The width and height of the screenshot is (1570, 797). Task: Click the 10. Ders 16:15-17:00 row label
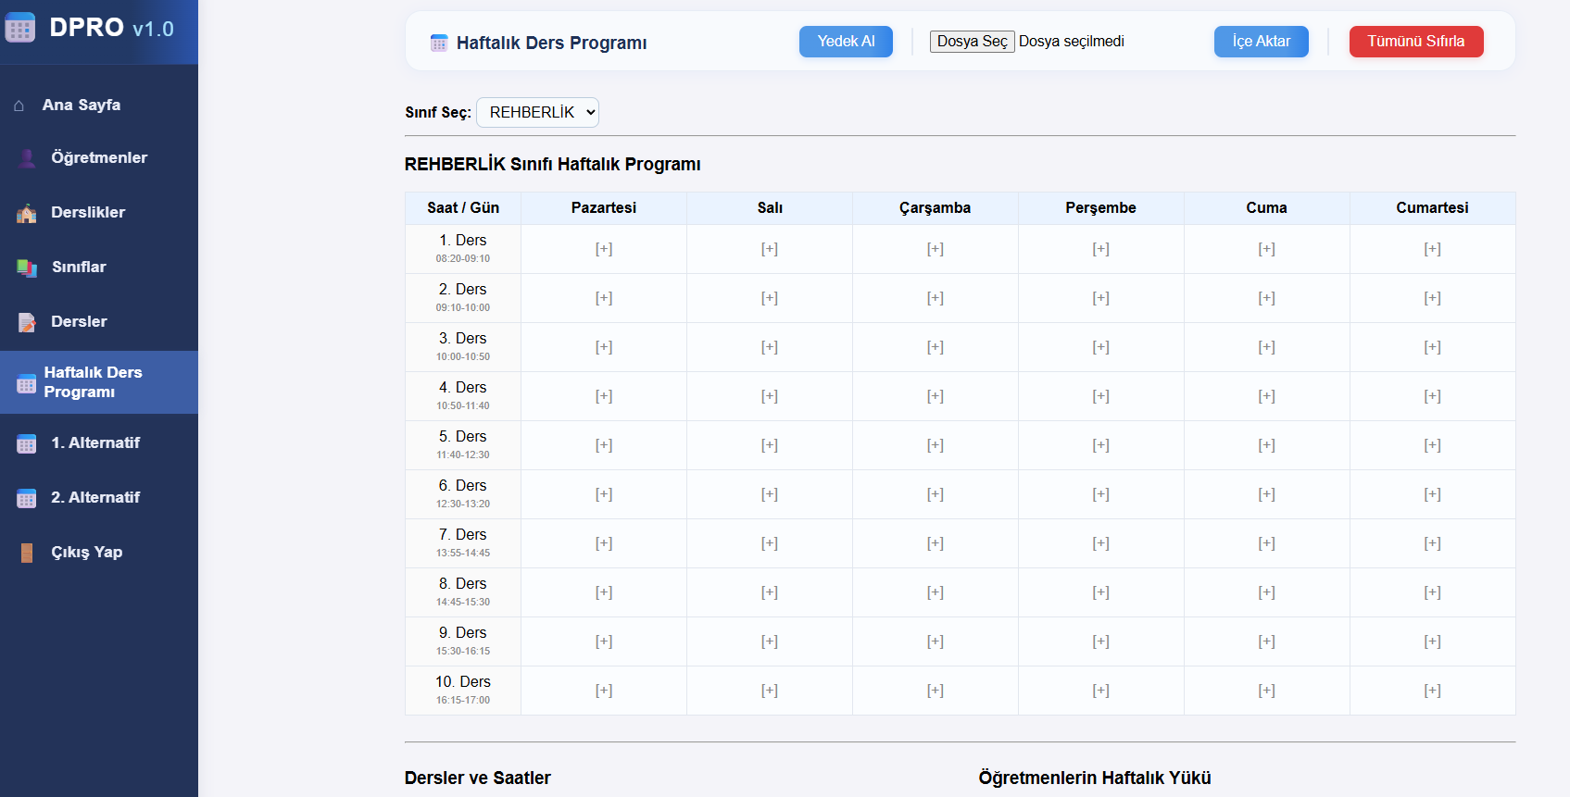click(463, 691)
